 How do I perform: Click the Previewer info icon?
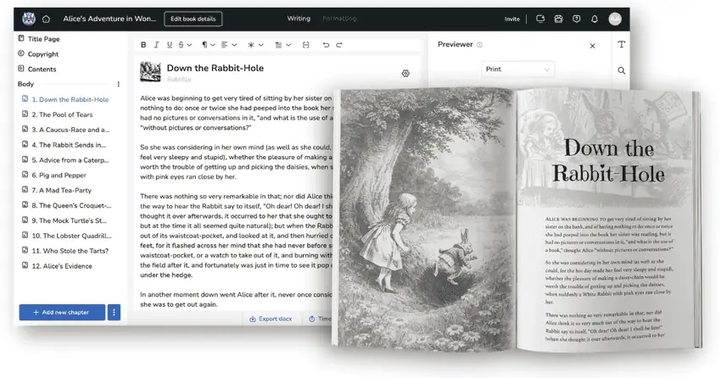point(479,45)
